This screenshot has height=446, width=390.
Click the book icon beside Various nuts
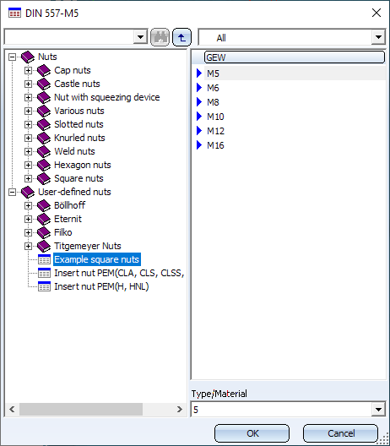44,111
